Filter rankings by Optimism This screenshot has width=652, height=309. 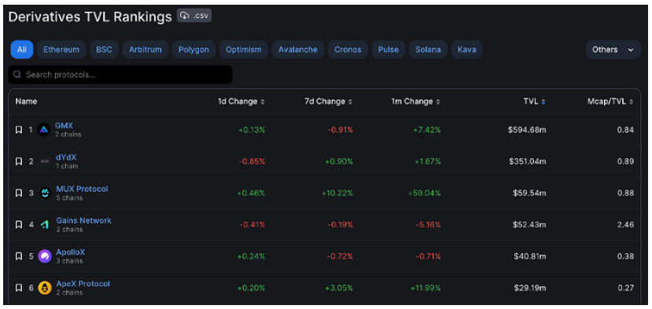click(x=244, y=50)
